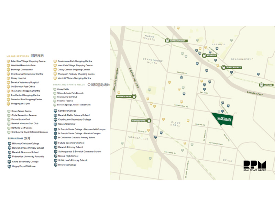Click the THOMPSONS RD road label
Viewport: 275px width, 206px height.
click(181, 106)
